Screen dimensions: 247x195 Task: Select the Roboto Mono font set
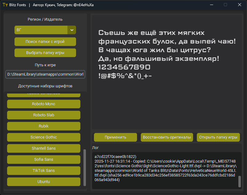pos(43,104)
